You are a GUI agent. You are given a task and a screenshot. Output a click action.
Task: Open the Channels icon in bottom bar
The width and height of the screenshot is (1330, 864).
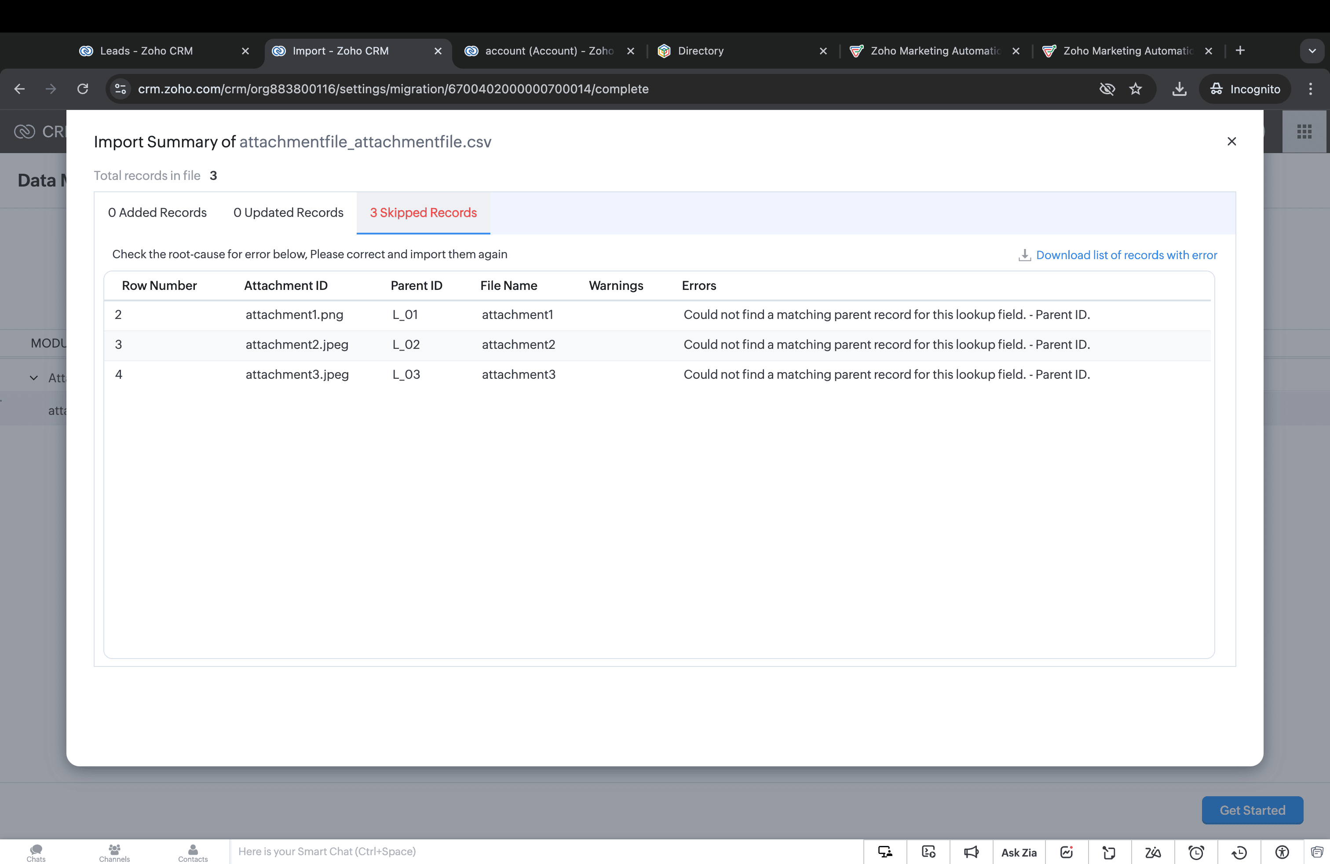click(x=114, y=852)
